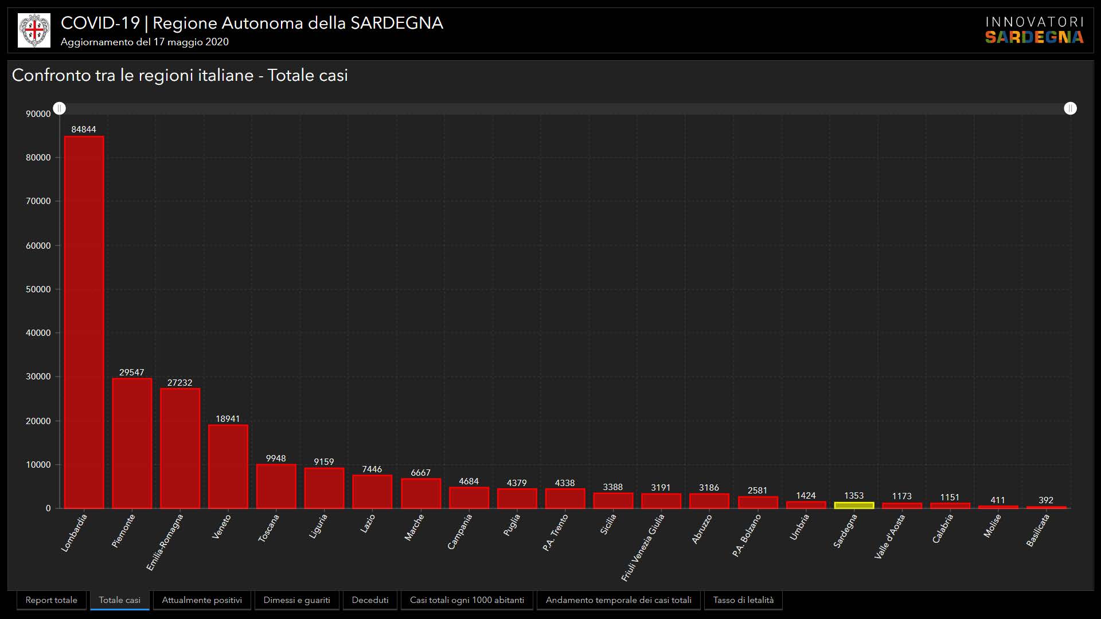Select the Totale casi tab
This screenshot has width=1101, height=619.
tap(119, 600)
